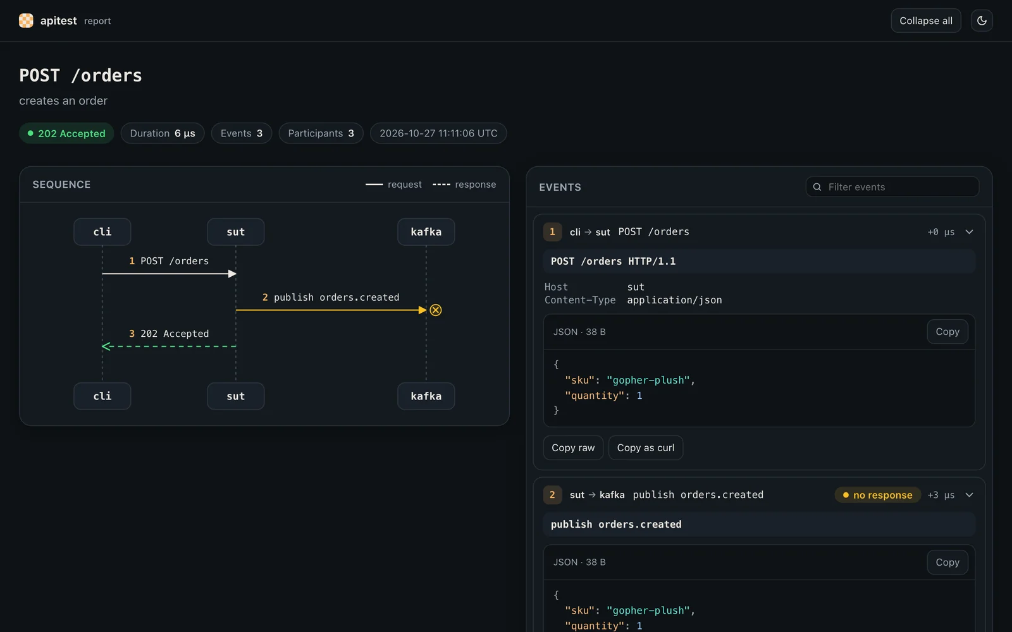Click the yellow publish orders.created arrow
This screenshot has height=632, width=1012.
[x=331, y=310]
